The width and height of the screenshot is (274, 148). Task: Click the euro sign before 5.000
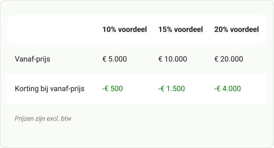pos(104,59)
